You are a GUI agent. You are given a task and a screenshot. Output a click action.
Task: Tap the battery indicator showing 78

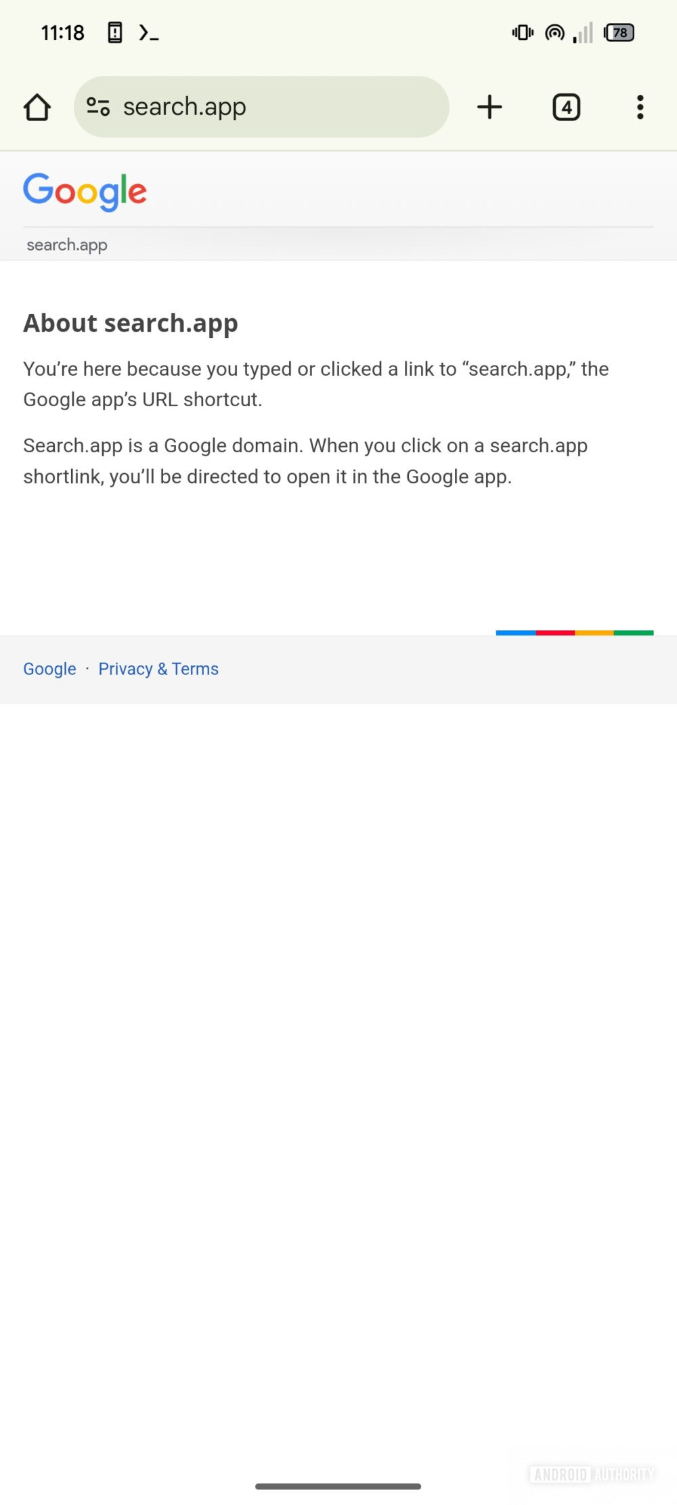coord(618,32)
